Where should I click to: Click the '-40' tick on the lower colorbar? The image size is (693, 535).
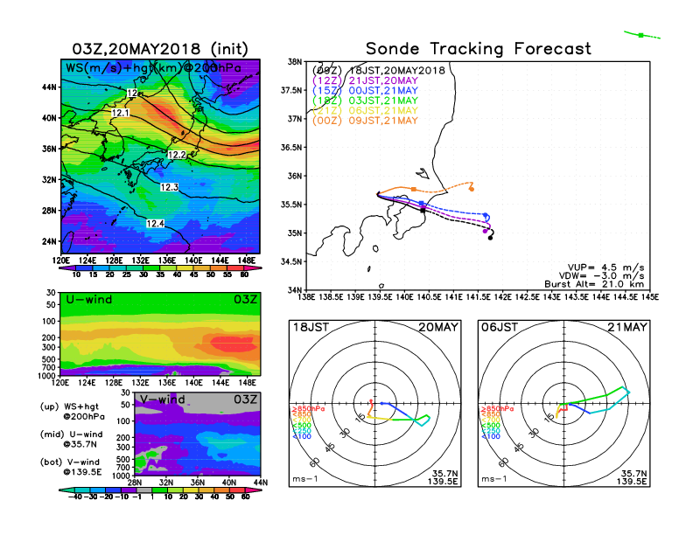75,497
